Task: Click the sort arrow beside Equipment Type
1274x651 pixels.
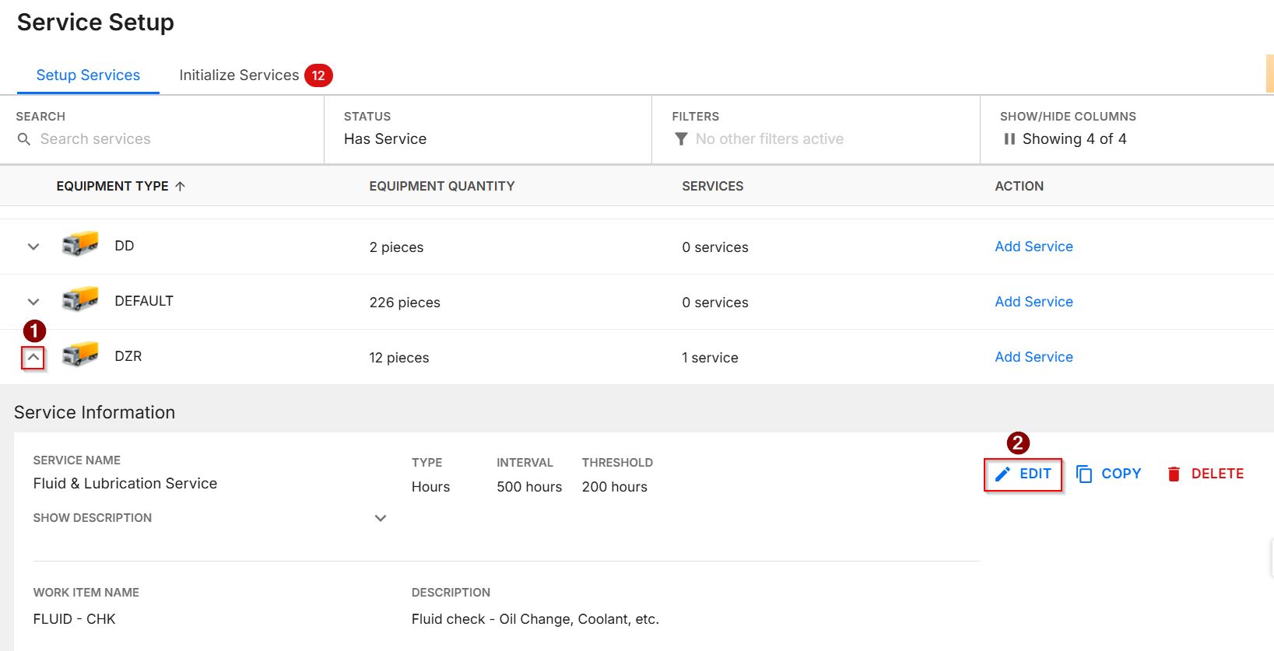Action: click(x=181, y=187)
